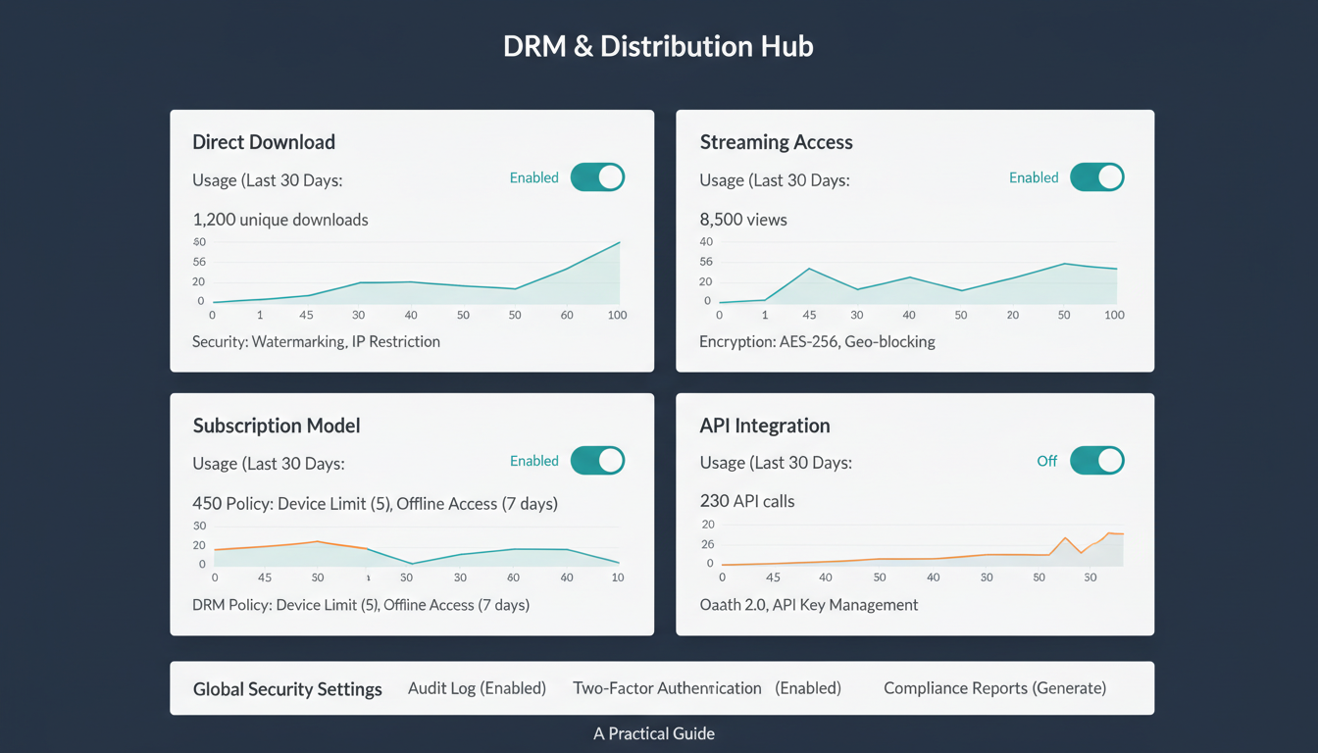The width and height of the screenshot is (1318, 753).
Task: Click the 8,500 views statistic
Action: pyautogui.click(x=743, y=220)
